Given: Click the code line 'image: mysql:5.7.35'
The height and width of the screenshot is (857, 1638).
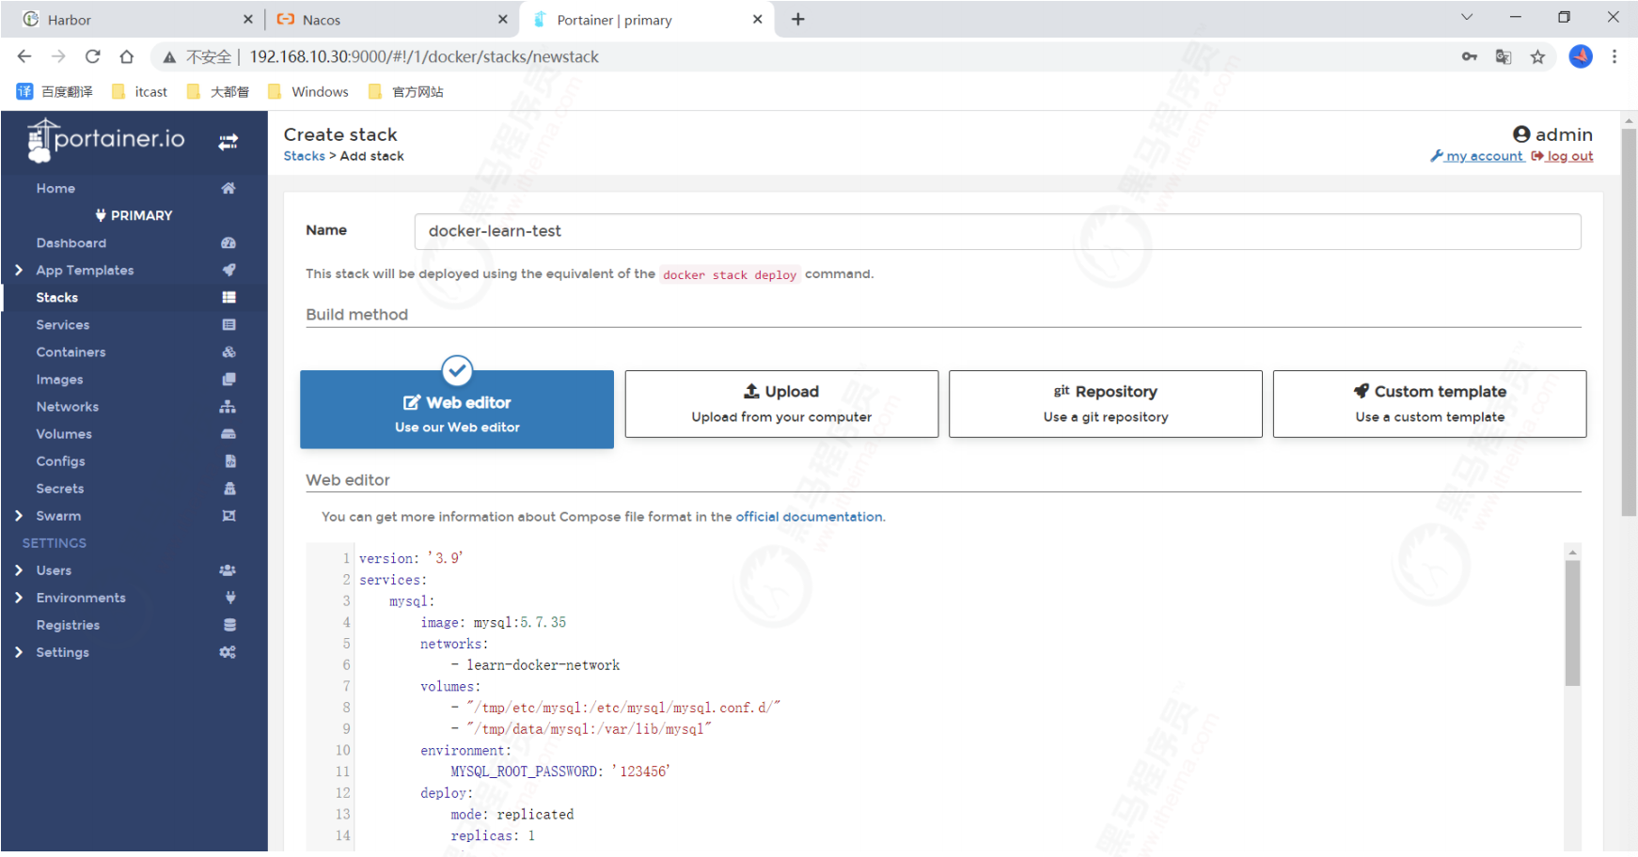Looking at the screenshot, I should [x=493, y=622].
